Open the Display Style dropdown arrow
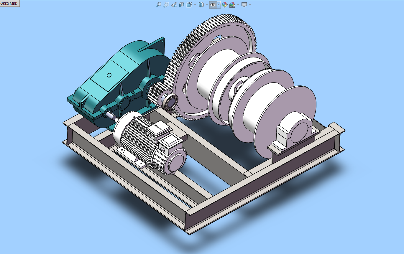 click(x=207, y=5)
